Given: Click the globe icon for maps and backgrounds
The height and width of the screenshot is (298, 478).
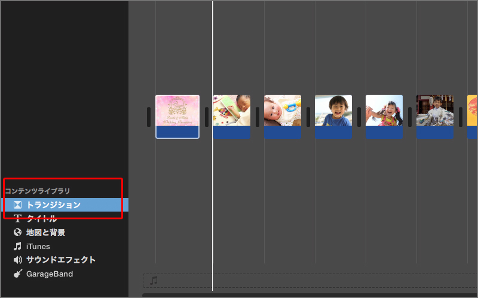Looking at the screenshot, I should [17, 232].
